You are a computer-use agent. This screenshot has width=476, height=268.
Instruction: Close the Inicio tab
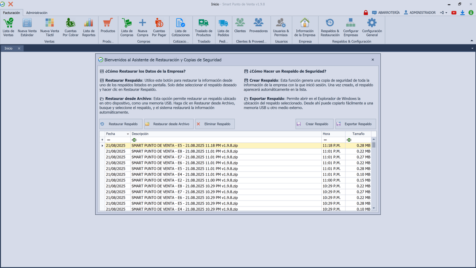tap(19, 48)
